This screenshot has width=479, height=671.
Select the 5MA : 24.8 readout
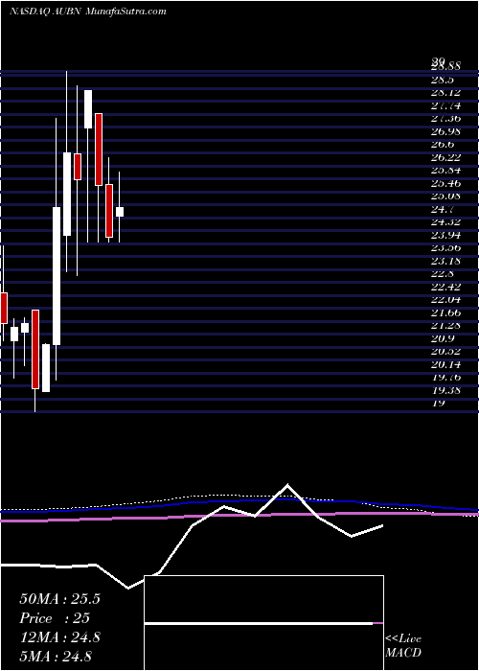(57, 656)
